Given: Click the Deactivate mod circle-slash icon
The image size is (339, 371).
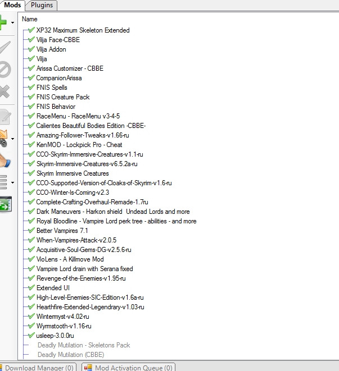Looking at the screenshot, I should point(5,70).
